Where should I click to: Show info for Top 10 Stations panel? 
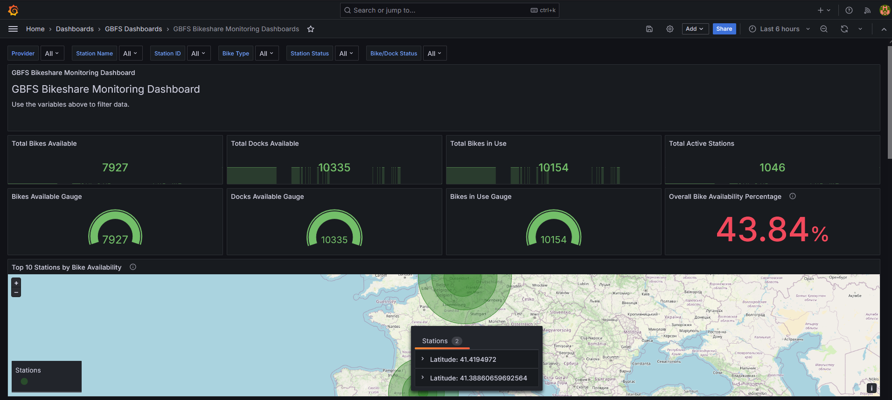133,267
